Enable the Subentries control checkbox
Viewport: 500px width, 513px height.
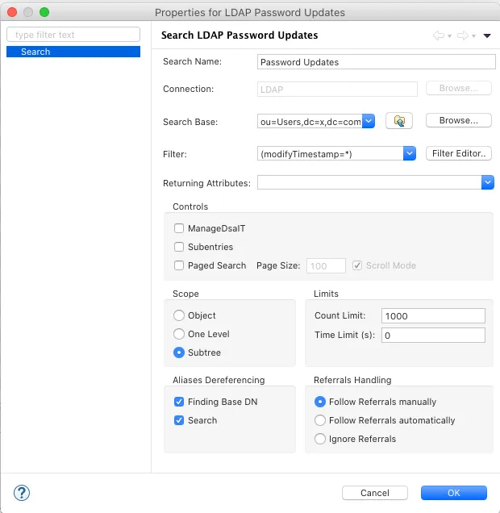pos(179,247)
